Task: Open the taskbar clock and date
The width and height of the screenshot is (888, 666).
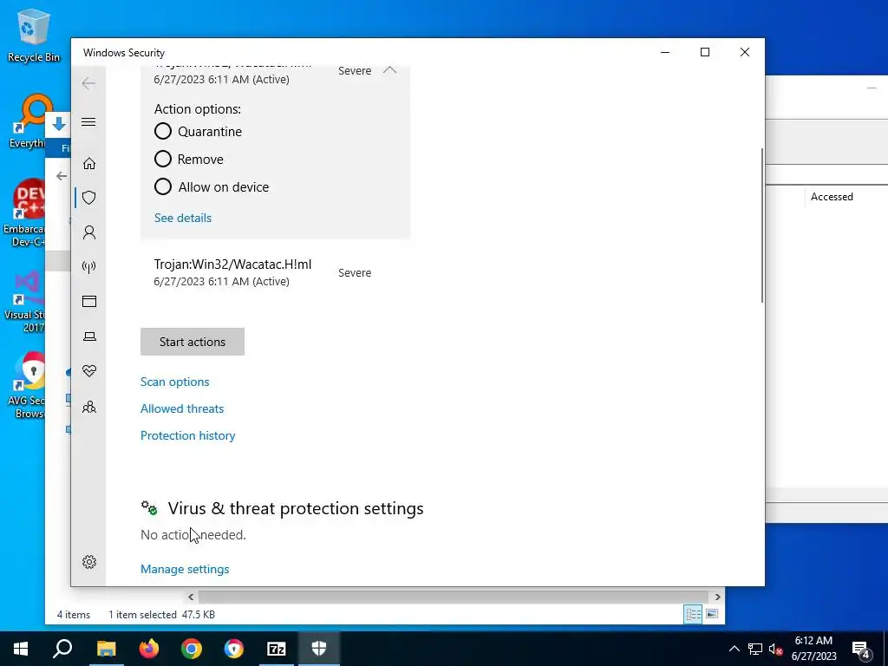Action: click(813, 649)
